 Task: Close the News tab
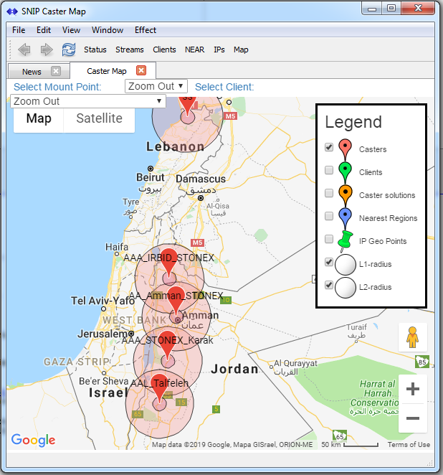[x=56, y=71]
